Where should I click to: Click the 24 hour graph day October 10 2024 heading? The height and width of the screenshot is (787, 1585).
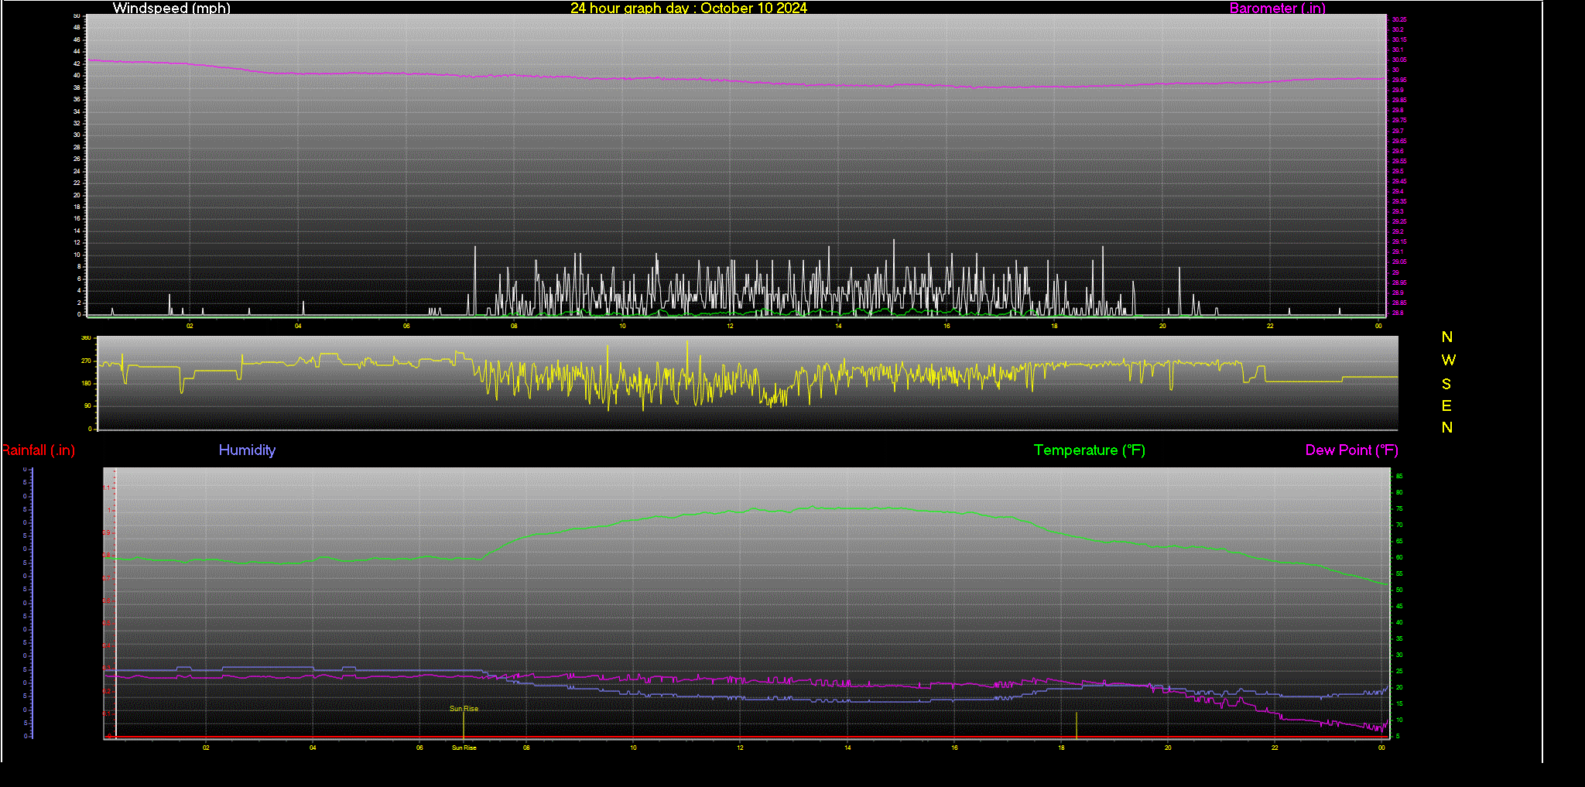689,8
